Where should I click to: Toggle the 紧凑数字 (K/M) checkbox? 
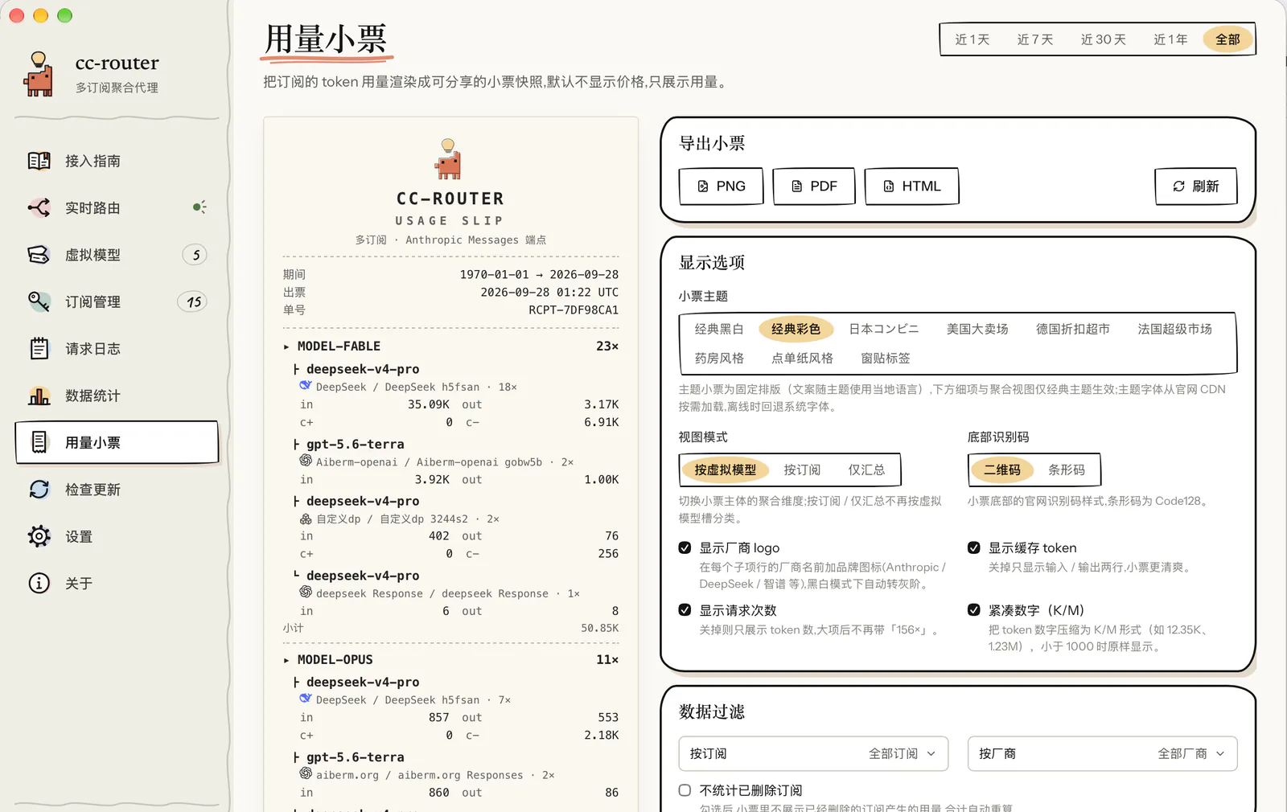(974, 609)
